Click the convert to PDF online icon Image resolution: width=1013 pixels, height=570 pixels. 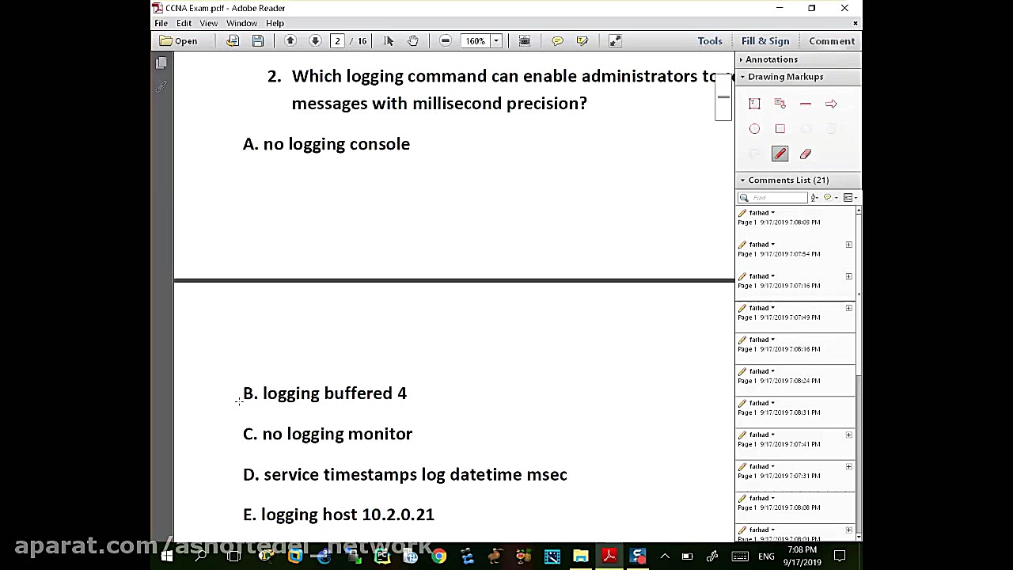click(x=232, y=41)
